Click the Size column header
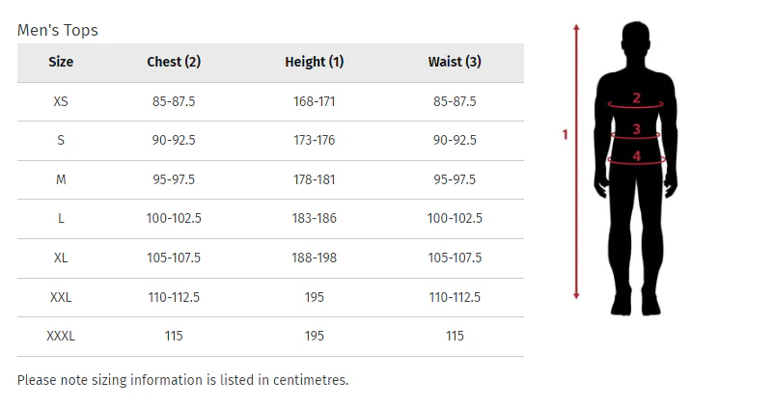Image resolution: width=774 pixels, height=408 pixels. tap(61, 62)
